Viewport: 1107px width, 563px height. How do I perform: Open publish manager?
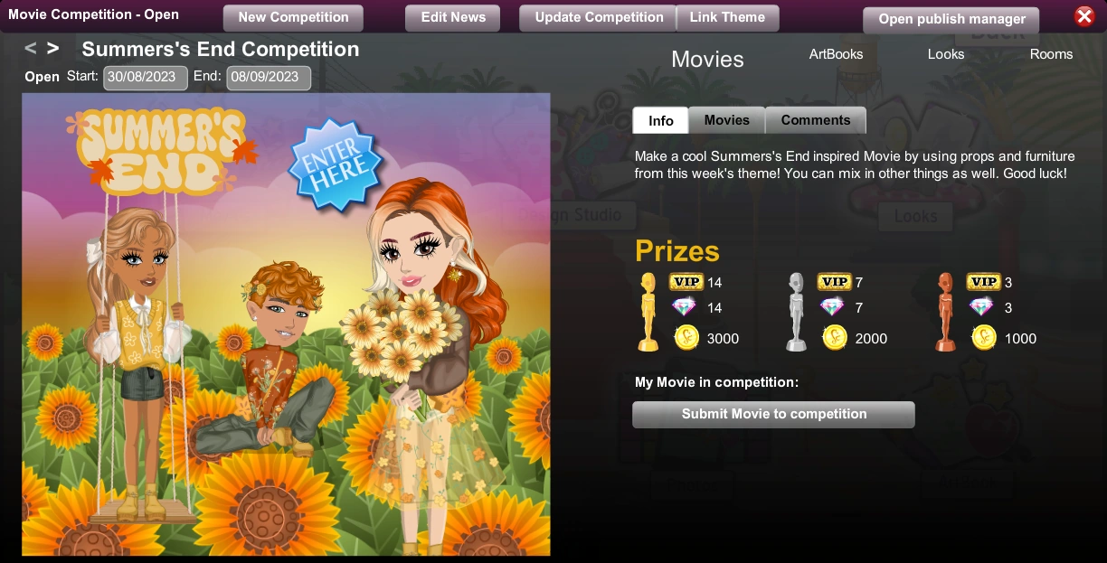951,19
